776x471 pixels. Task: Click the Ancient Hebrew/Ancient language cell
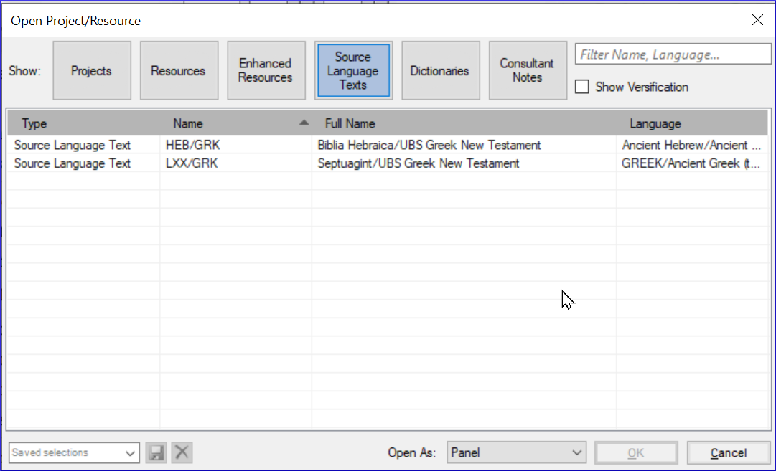[x=692, y=146]
